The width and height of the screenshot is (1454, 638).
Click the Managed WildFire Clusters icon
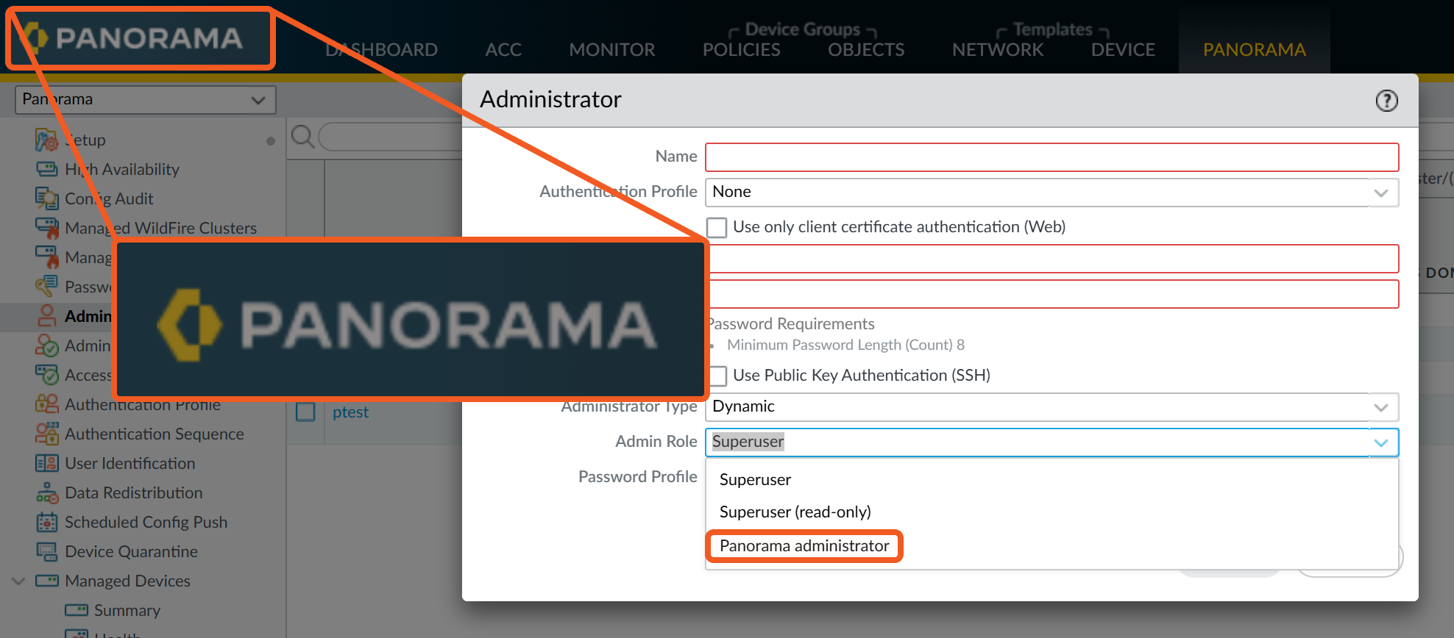(46, 228)
